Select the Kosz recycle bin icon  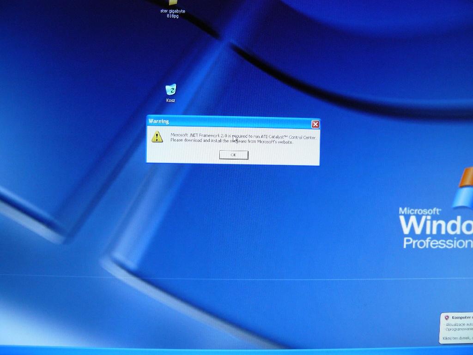(171, 93)
